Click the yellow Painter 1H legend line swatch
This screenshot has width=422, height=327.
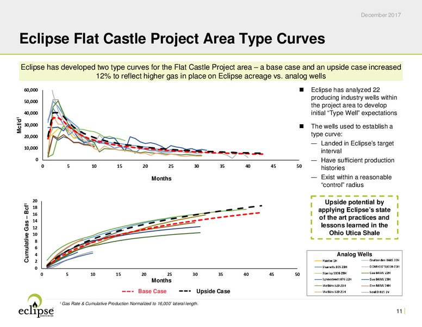point(318,261)
